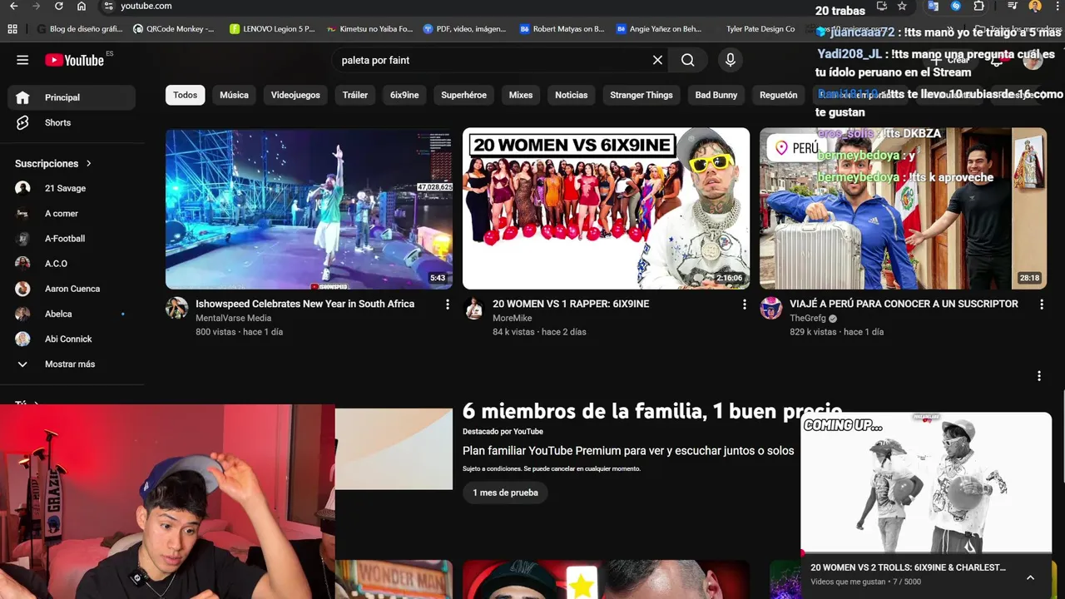Select the Tráiler filter chip
The height and width of the screenshot is (599, 1065).
[x=355, y=95]
